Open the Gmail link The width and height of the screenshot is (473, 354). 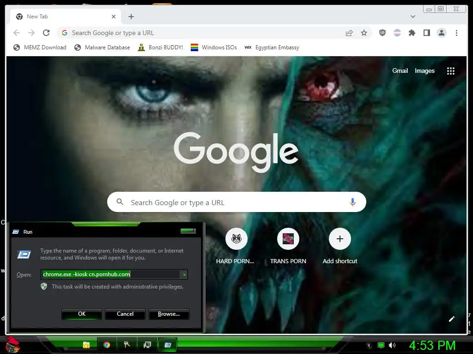[x=400, y=71]
